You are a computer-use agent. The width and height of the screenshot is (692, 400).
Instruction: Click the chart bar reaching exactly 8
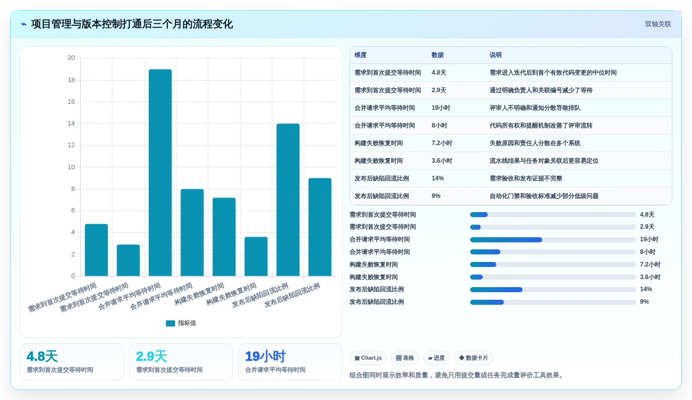click(192, 233)
